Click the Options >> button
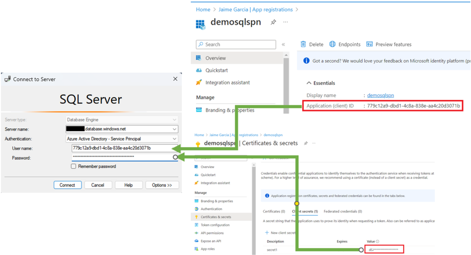The height and width of the screenshot is (255, 471). [x=162, y=185]
